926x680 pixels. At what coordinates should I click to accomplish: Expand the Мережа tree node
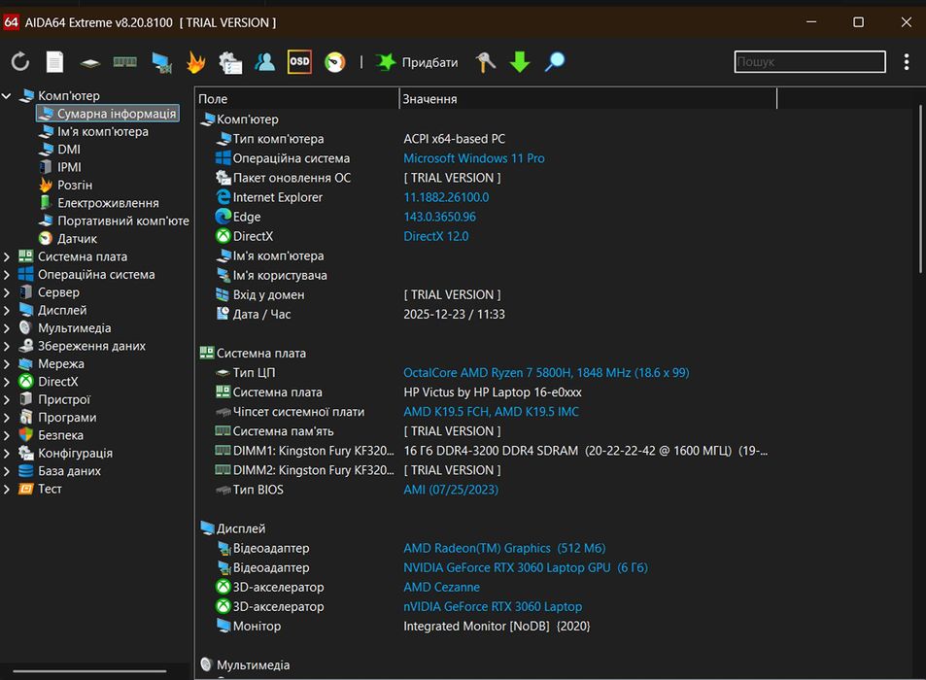coord(7,363)
